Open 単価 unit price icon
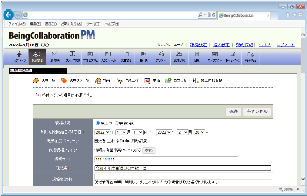Screen dimensions: 307x196 (x=147, y=81)
